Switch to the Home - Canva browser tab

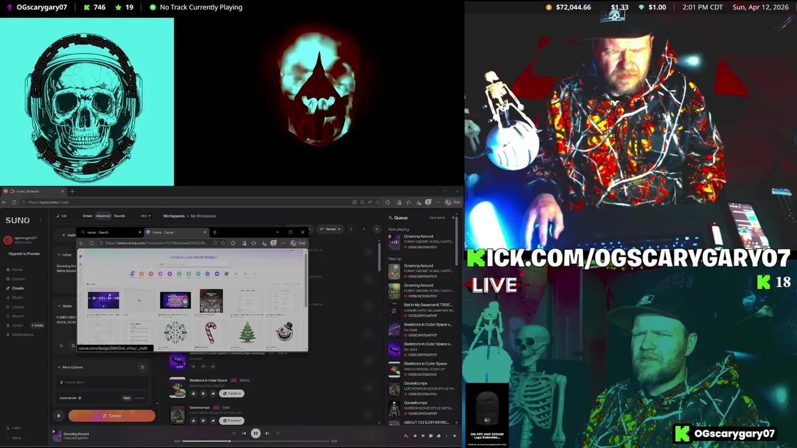pyautogui.click(x=176, y=232)
